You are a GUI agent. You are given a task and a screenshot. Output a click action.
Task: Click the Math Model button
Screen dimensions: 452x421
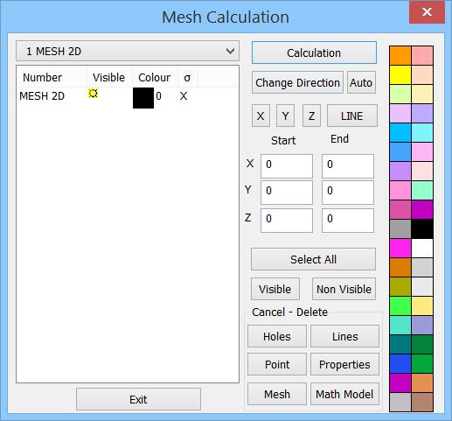(344, 394)
